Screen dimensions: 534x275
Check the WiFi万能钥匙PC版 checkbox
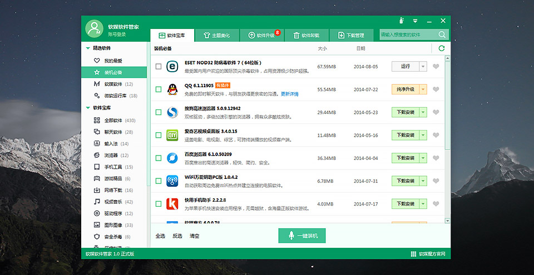coord(159,181)
